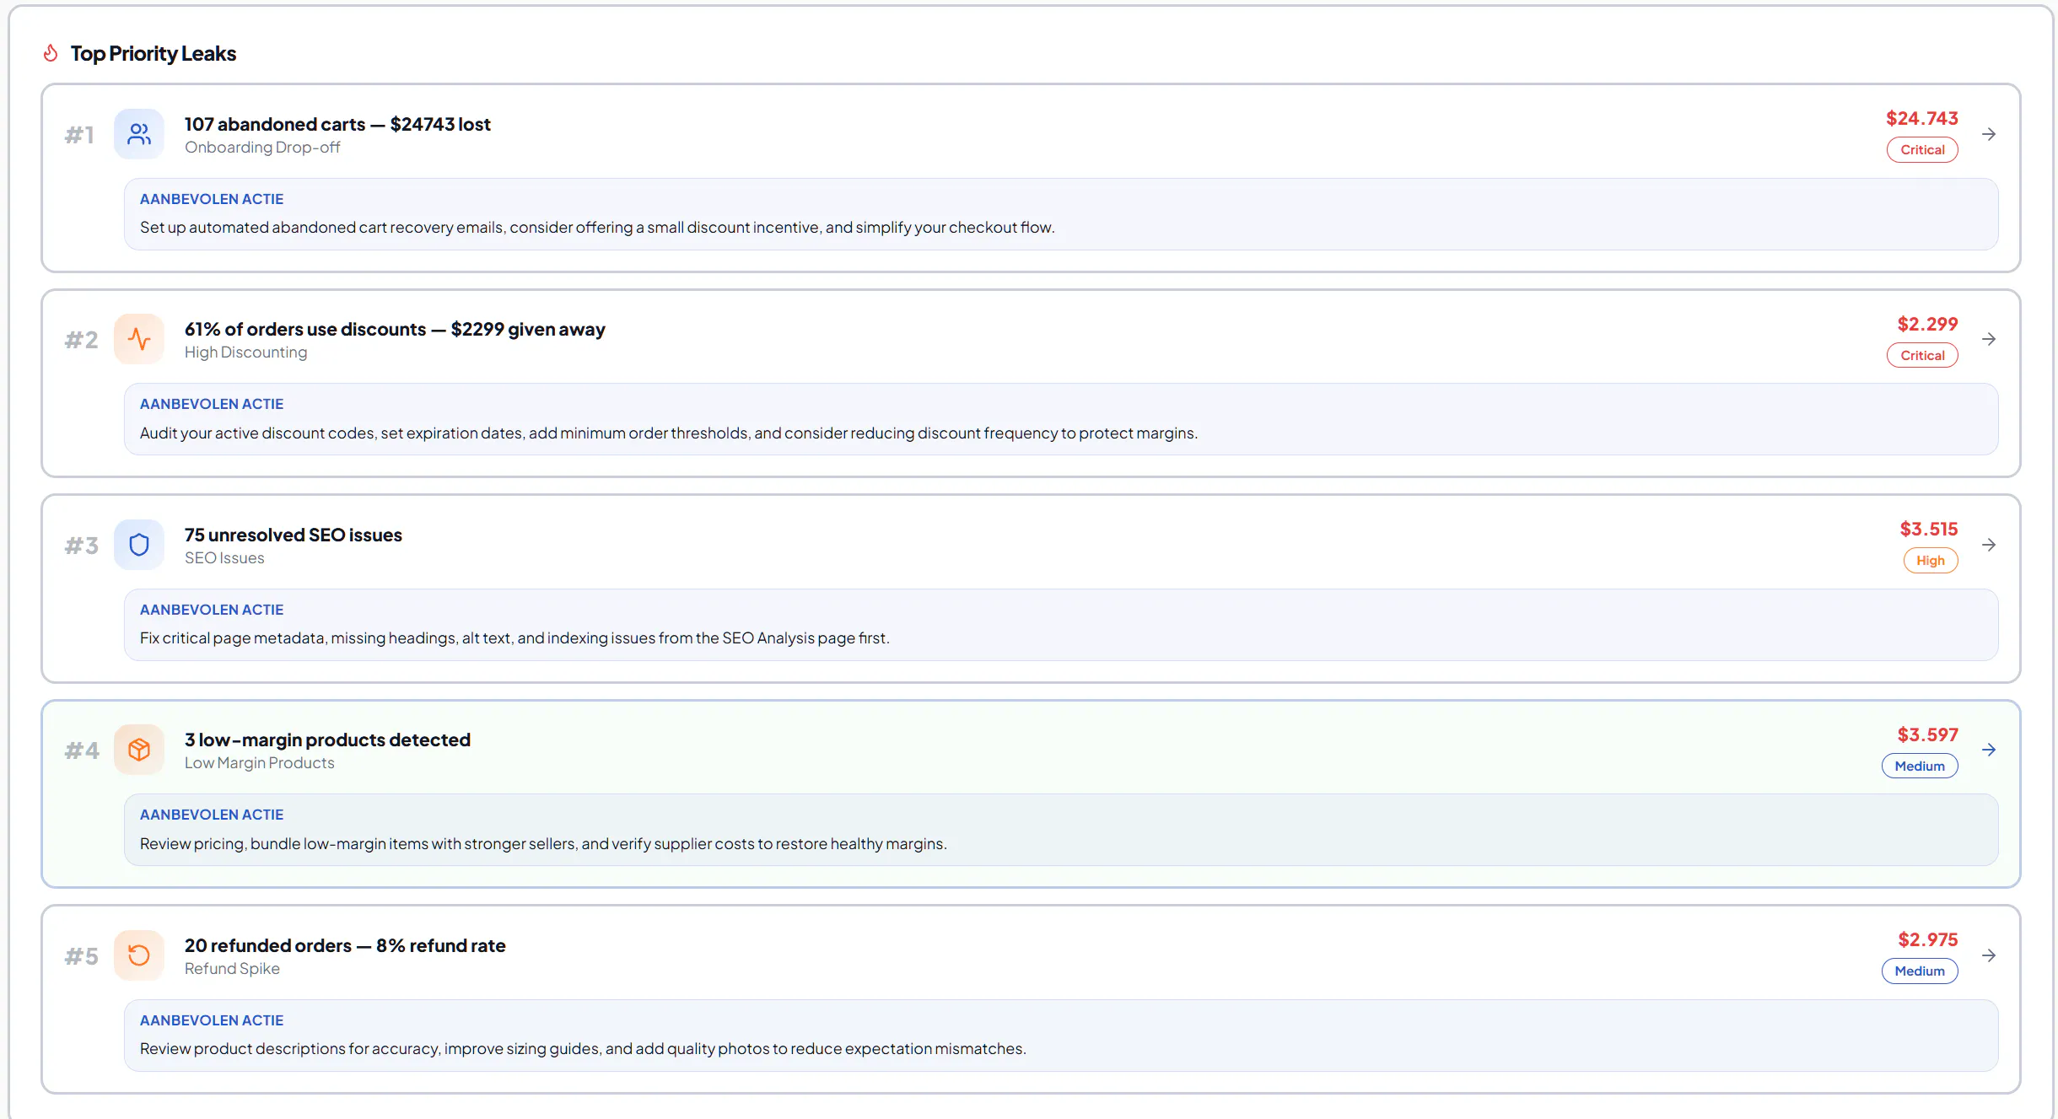Select '107 abandoned carts — $24743 lost' title
The height and width of the screenshot is (1119, 2058).
pos(337,124)
